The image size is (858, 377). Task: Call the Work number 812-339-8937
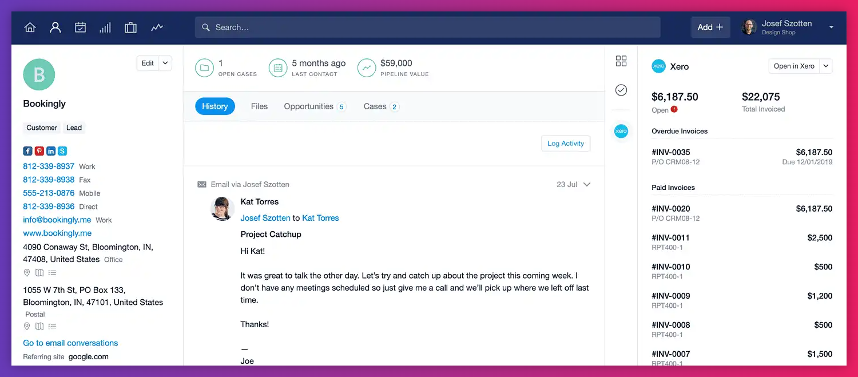click(49, 166)
